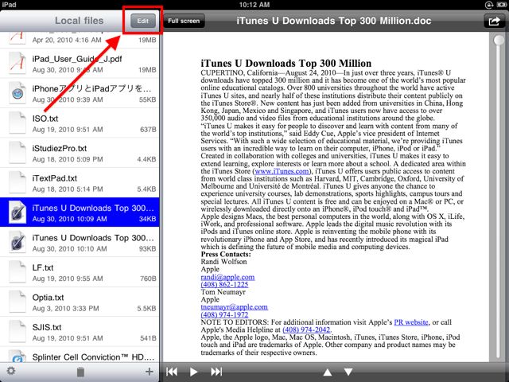Image resolution: width=509 pixels, height=382 pixels.
Task: Open the share/export icon
Action: click(494, 21)
